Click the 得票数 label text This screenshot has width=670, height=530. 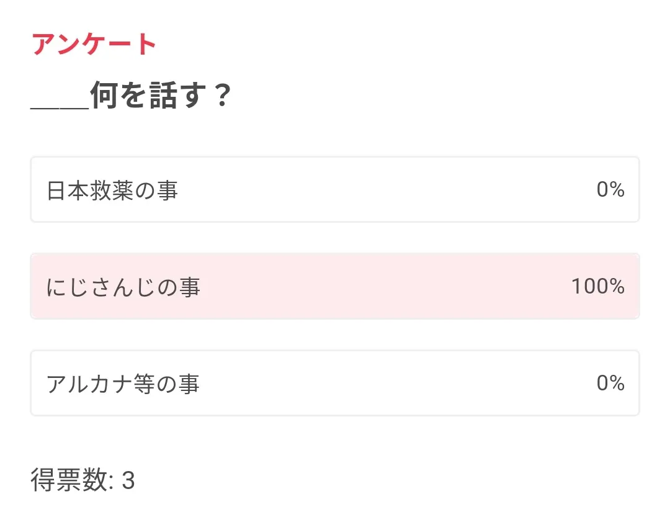69,480
